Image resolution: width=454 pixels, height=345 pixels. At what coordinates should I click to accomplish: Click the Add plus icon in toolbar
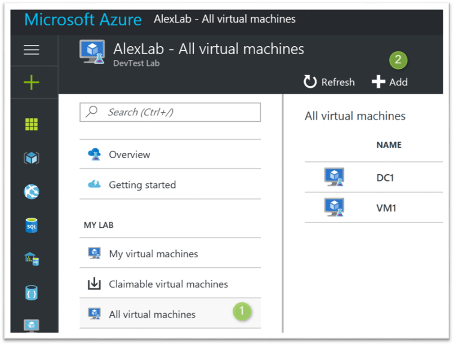pos(378,82)
